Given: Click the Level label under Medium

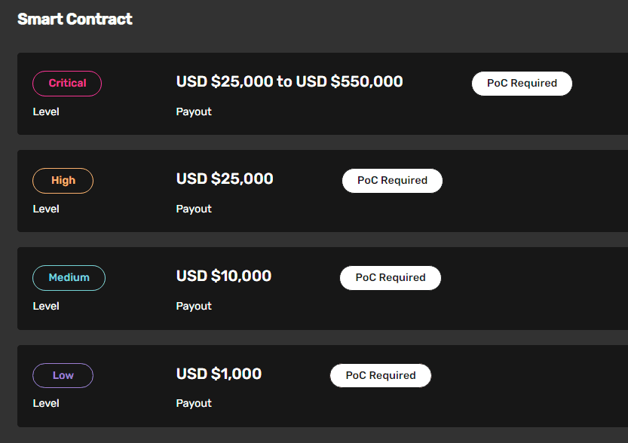Looking at the screenshot, I should coord(46,306).
